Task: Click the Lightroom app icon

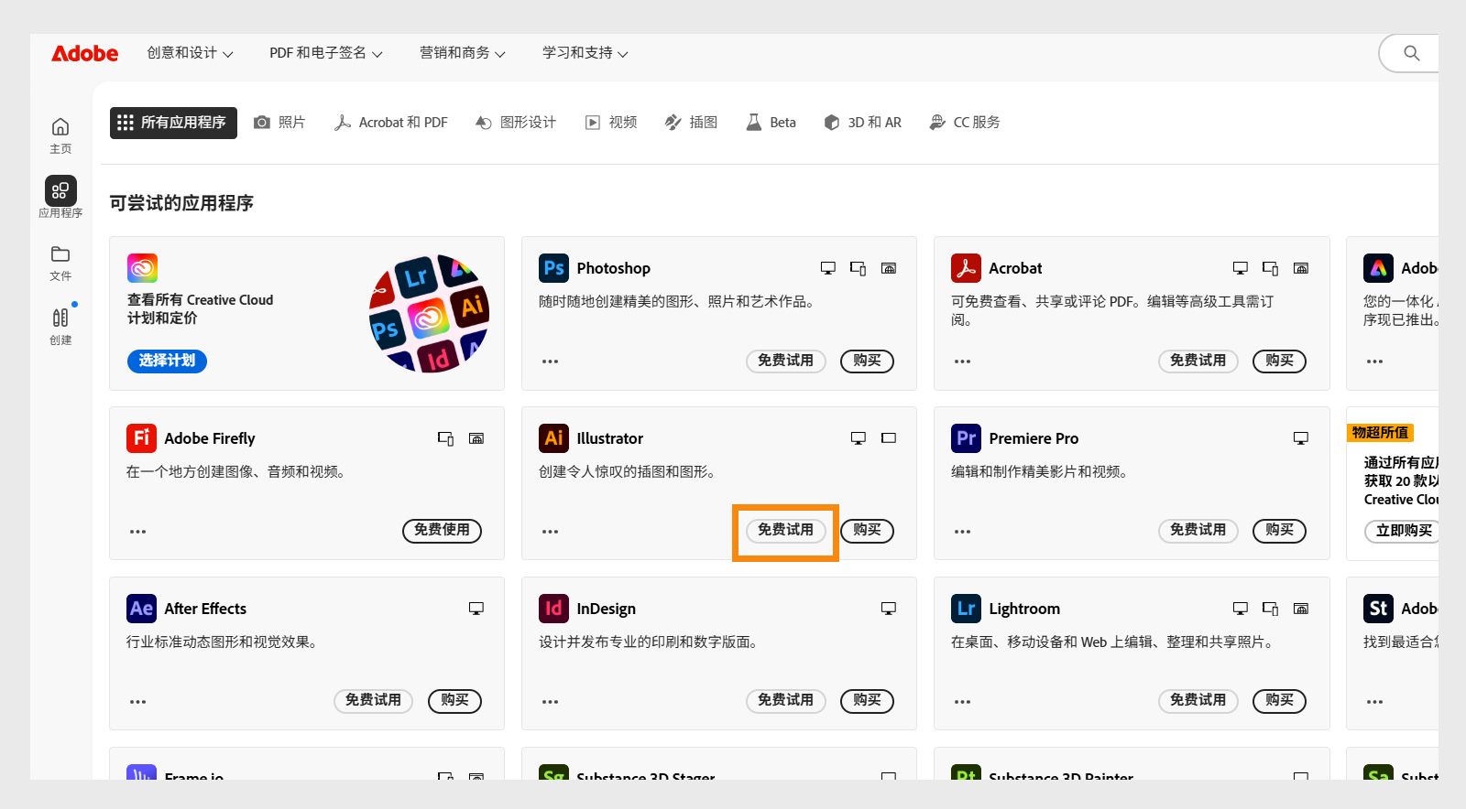Action: pos(966,609)
